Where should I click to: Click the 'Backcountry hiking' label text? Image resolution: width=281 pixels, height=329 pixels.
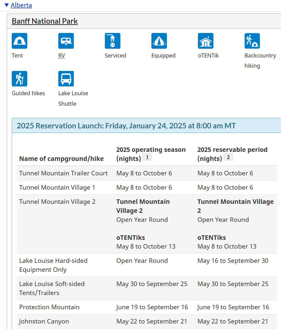click(260, 61)
